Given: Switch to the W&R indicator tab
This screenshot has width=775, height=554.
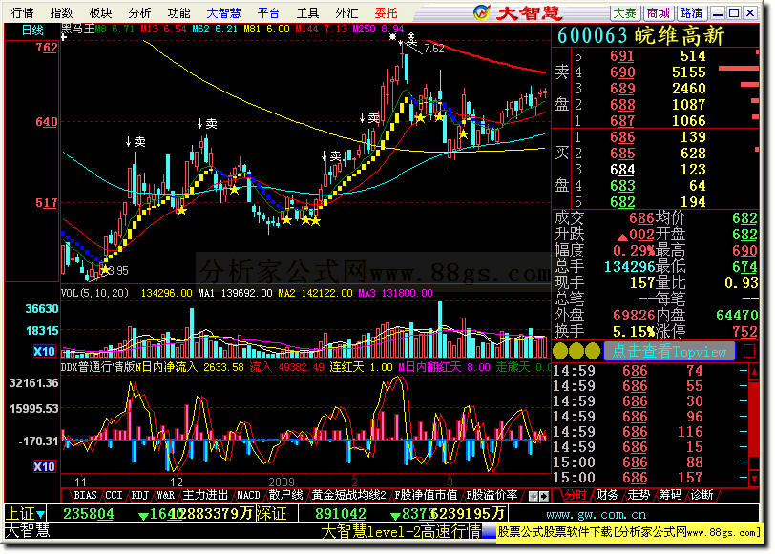Looking at the screenshot, I should [x=165, y=495].
